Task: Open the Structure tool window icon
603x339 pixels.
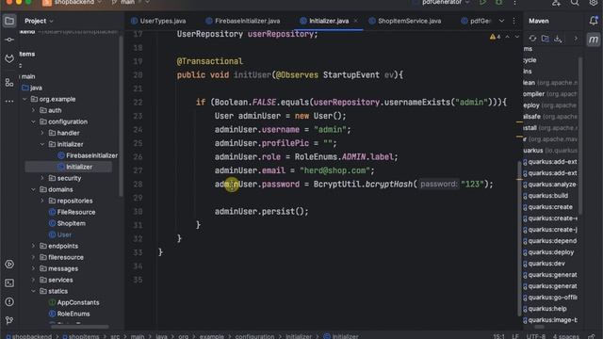Action: 9,82
